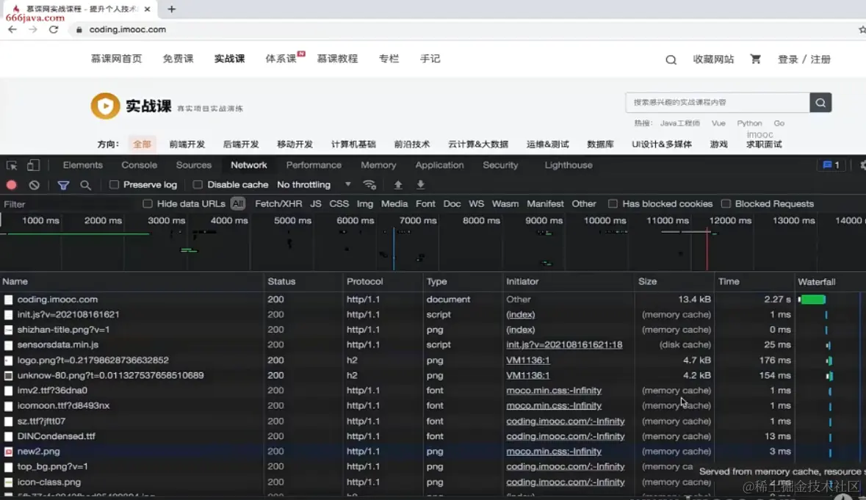Filter requests by Font type
Viewport: 866px width, 500px height.
coord(425,203)
